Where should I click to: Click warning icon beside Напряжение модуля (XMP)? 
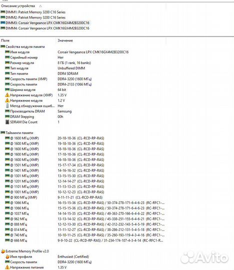coord(7,95)
